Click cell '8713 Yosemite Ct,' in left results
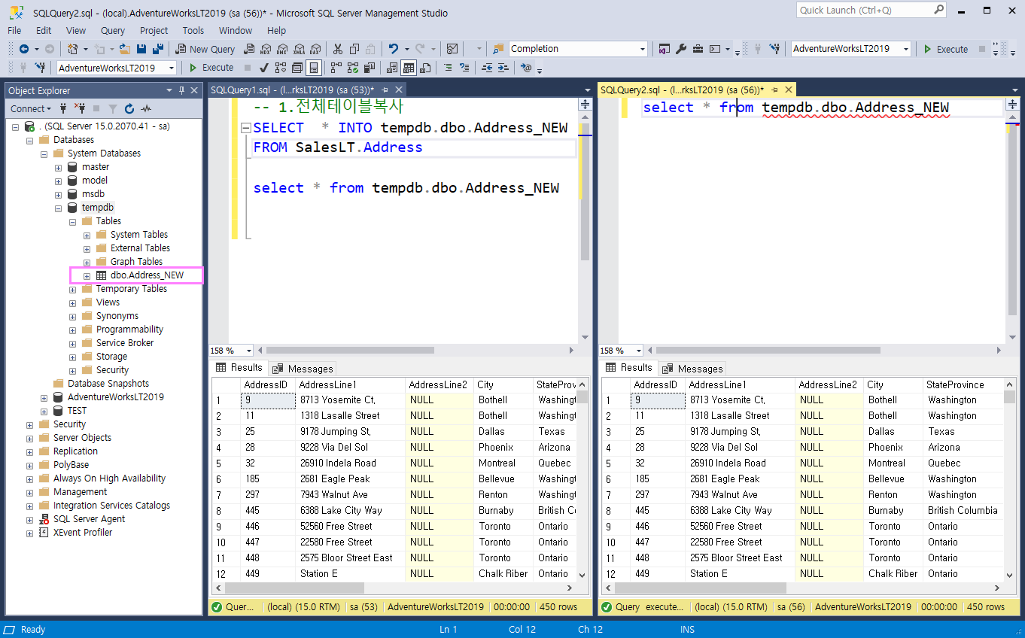This screenshot has width=1025, height=638. click(x=351, y=400)
